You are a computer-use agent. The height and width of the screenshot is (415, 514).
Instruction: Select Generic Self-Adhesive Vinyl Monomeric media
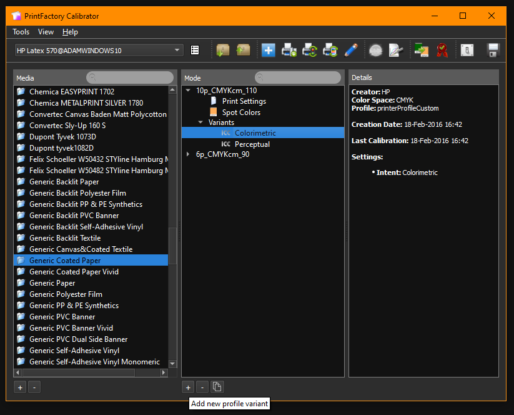[x=91, y=361]
